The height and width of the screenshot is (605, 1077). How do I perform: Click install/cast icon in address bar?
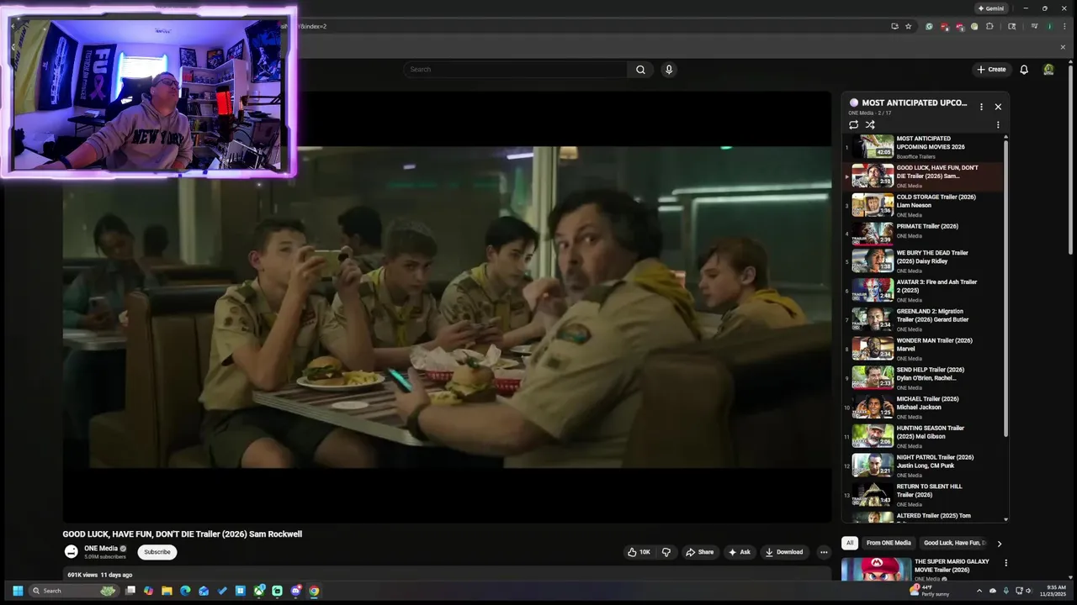(894, 26)
